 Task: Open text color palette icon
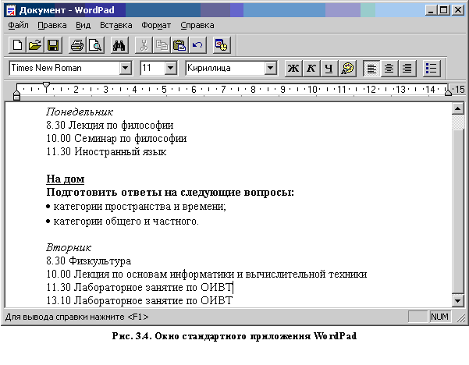point(347,69)
